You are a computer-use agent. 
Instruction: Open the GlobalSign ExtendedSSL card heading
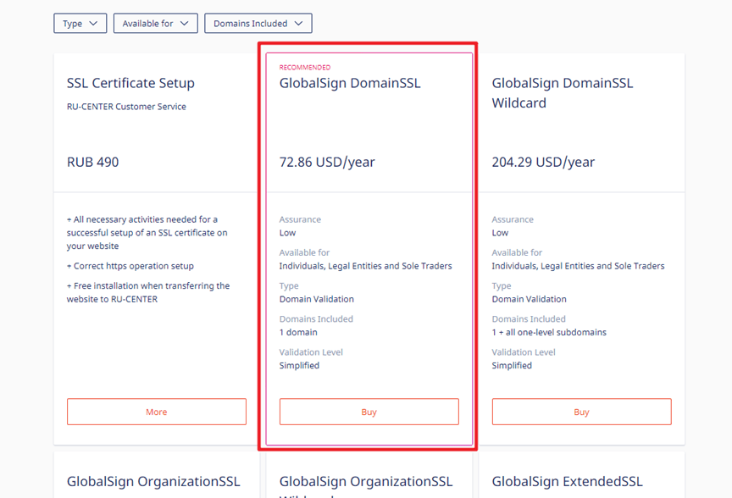[567, 481]
